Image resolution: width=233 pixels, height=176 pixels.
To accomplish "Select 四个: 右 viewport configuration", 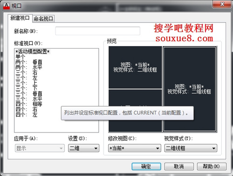I will pyautogui.click(x=27, y=109).
